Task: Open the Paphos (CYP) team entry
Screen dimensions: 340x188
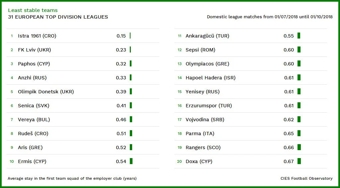Action: click(34, 64)
